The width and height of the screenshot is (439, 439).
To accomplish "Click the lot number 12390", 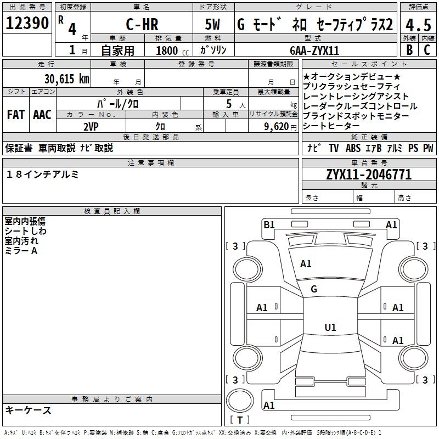I will pyautogui.click(x=27, y=23).
